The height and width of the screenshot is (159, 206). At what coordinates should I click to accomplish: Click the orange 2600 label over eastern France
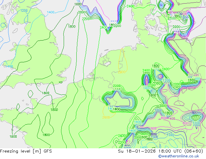(x=106, y=117)
